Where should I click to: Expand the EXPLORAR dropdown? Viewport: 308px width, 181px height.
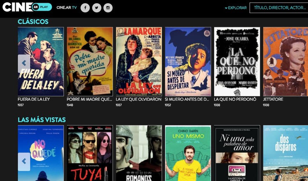tap(236, 8)
